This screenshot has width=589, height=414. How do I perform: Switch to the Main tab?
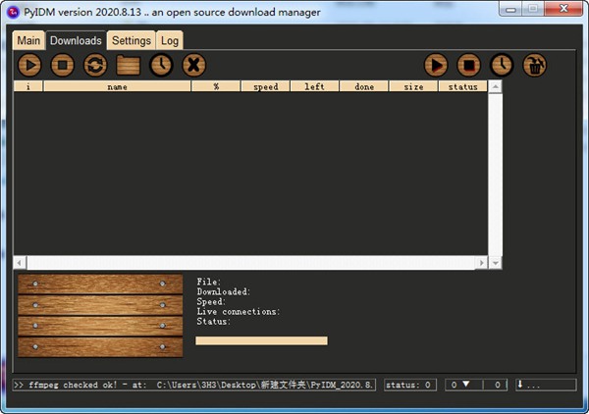click(28, 40)
